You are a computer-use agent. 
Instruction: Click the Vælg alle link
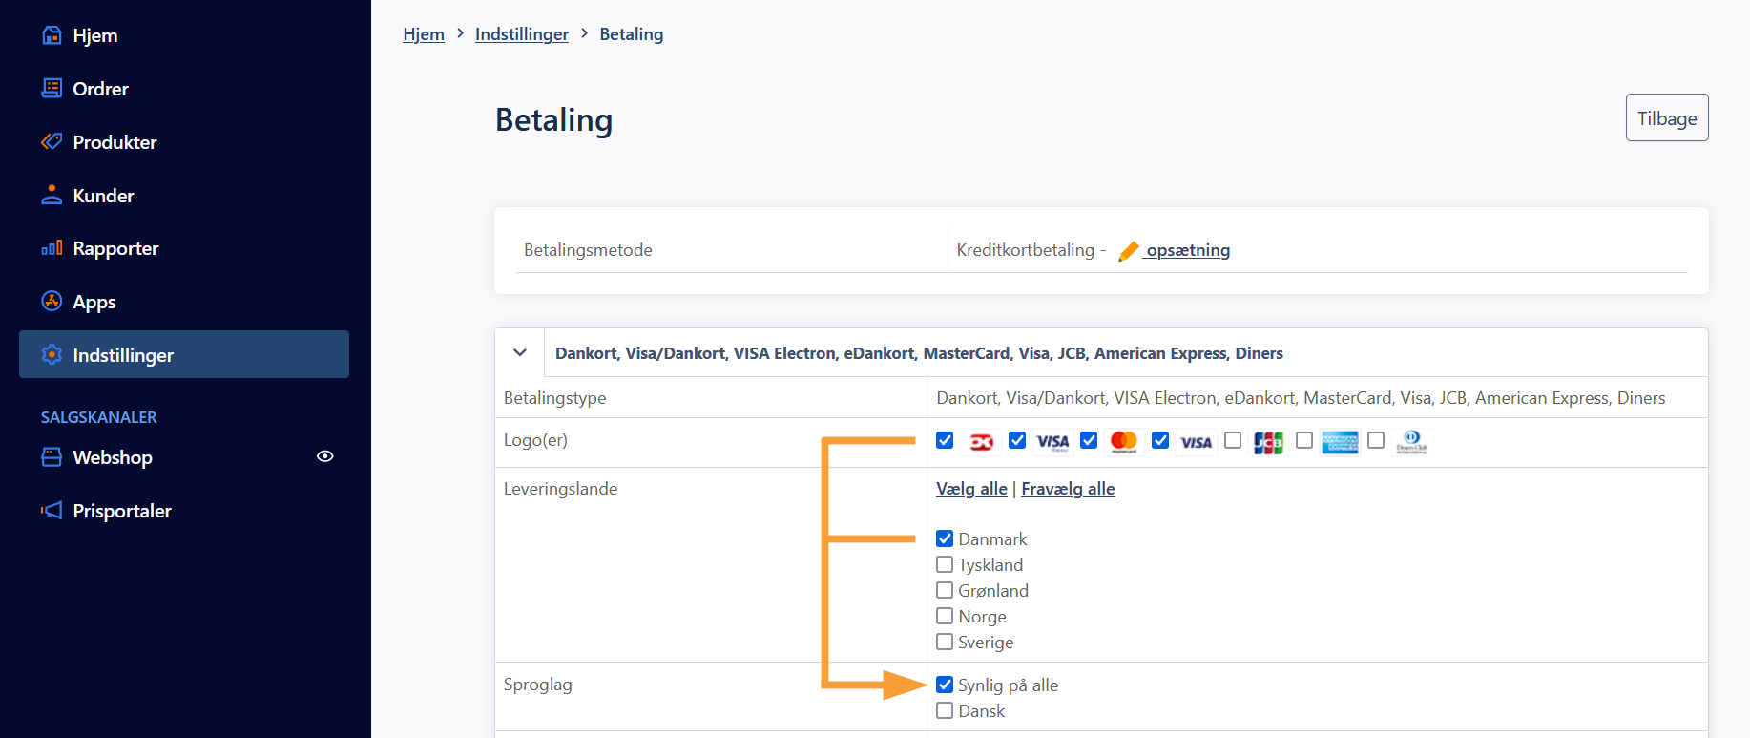pyautogui.click(x=971, y=489)
